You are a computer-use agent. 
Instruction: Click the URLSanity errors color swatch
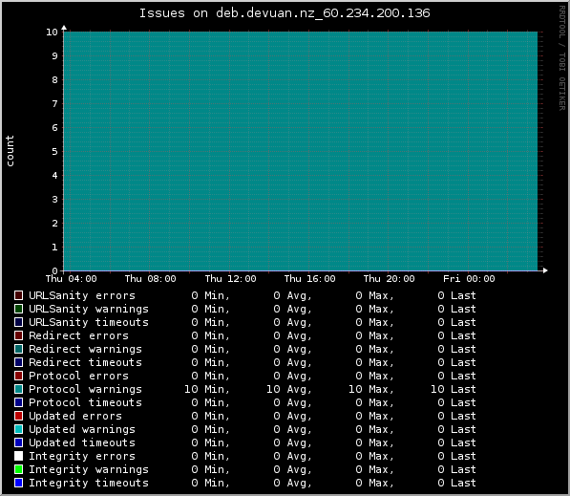18,295
